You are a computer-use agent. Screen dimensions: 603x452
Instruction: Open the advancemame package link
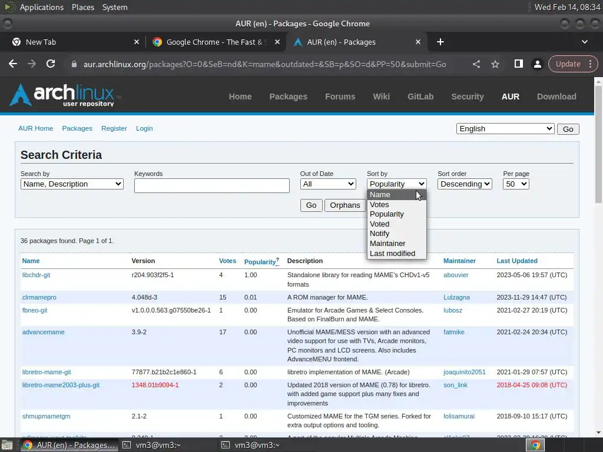[x=43, y=332]
